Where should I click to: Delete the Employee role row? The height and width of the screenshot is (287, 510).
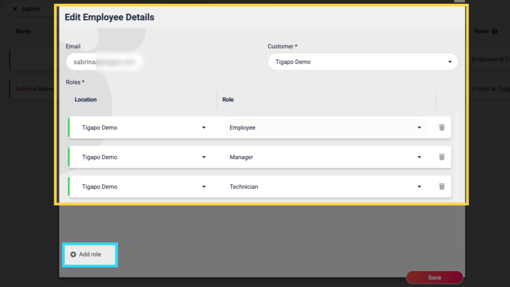[x=441, y=128]
